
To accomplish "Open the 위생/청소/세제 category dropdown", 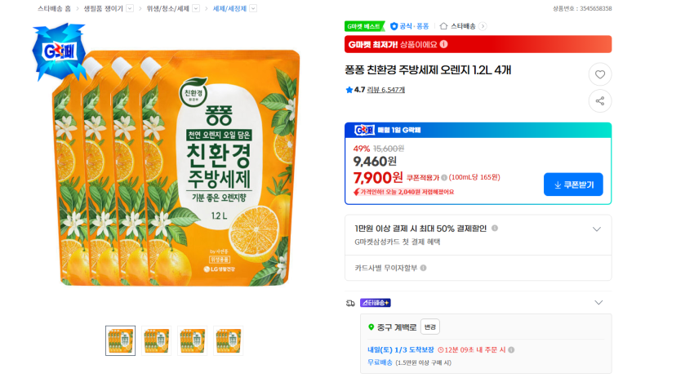I will [196, 8].
